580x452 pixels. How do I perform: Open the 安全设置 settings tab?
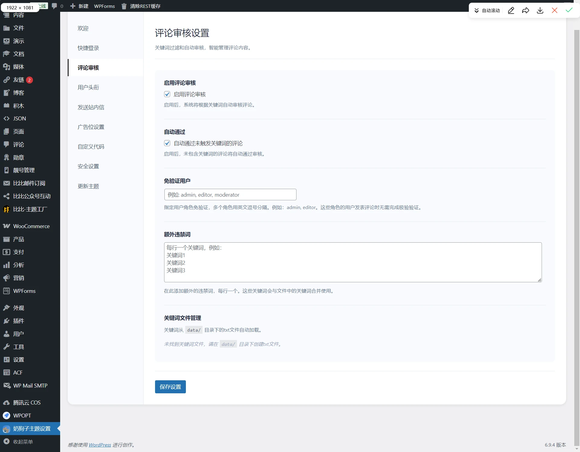pos(105,166)
